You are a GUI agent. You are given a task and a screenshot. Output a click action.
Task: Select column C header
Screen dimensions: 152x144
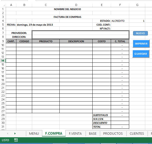click(x=46, y=5)
